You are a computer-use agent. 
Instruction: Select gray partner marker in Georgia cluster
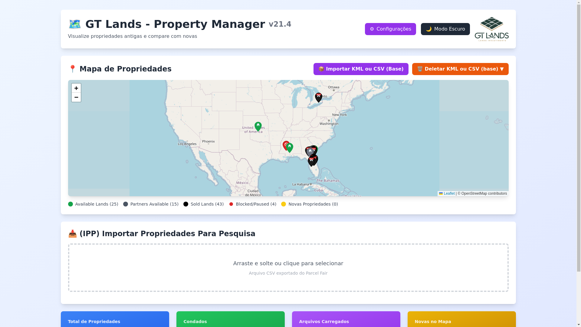click(310, 152)
